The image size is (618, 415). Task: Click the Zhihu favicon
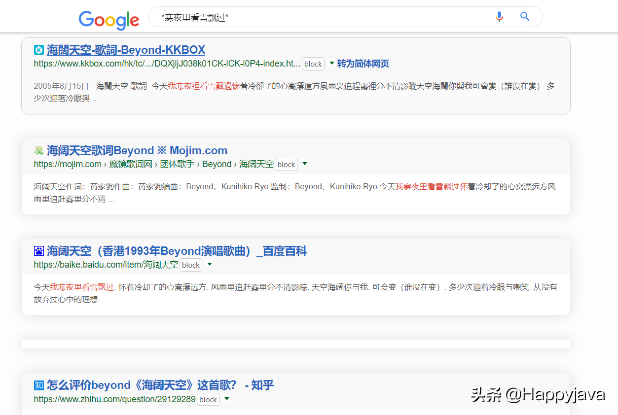click(x=39, y=385)
